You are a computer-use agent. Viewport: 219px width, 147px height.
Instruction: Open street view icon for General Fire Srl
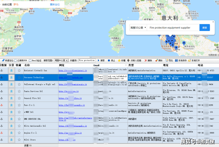tap(12, 98)
